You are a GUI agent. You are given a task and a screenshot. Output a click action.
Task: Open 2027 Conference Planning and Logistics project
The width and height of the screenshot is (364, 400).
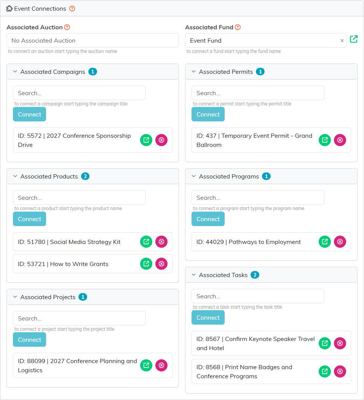[x=146, y=366]
